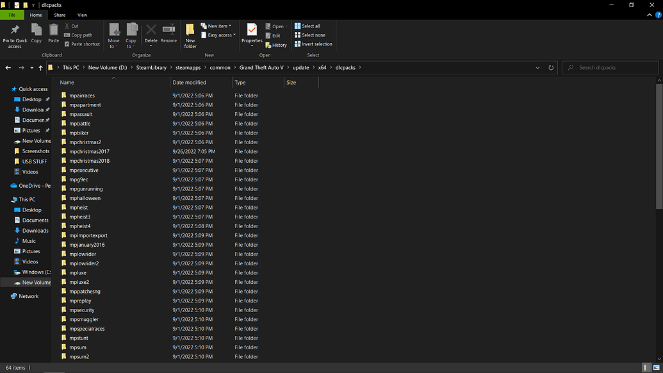663x373 pixels.
Task: Click Invert selection
Action: pyautogui.click(x=313, y=44)
